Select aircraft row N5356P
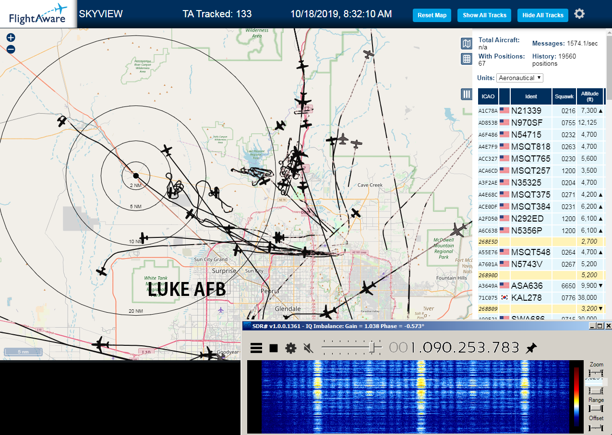 (540, 231)
